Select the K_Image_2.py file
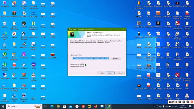 coord(187,55)
